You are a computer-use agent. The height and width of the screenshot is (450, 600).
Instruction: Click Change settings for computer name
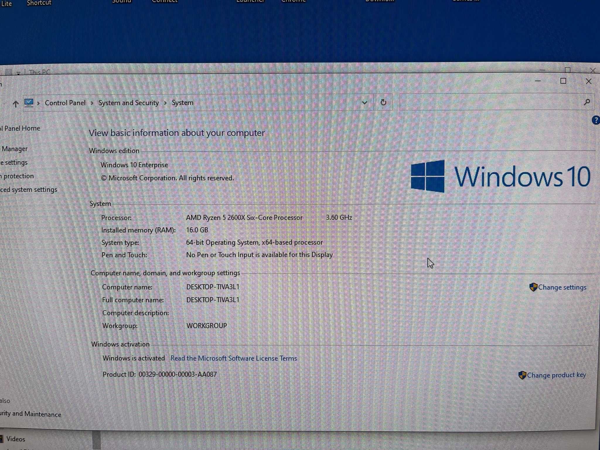[562, 287]
